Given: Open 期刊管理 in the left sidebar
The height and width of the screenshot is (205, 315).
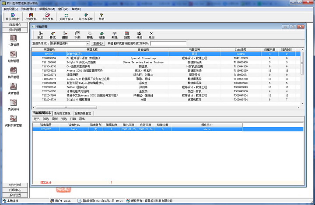Looking at the screenshot, I should coord(13,56).
